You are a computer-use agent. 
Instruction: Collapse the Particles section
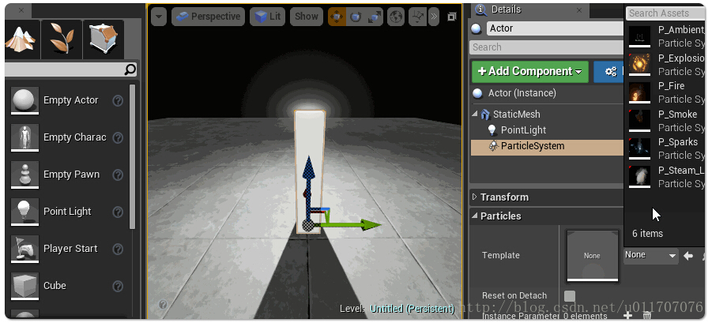coord(475,216)
